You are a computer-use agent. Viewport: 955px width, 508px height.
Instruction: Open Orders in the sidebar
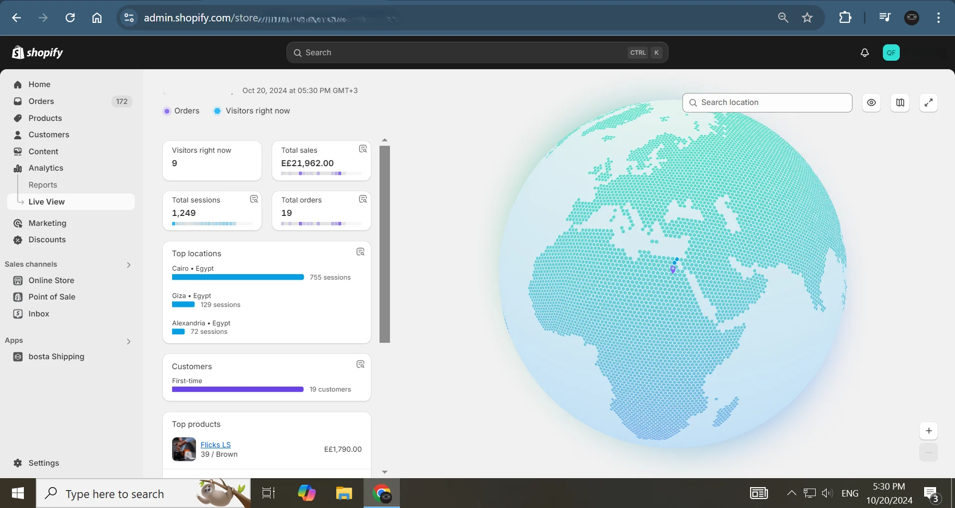[41, 102]
